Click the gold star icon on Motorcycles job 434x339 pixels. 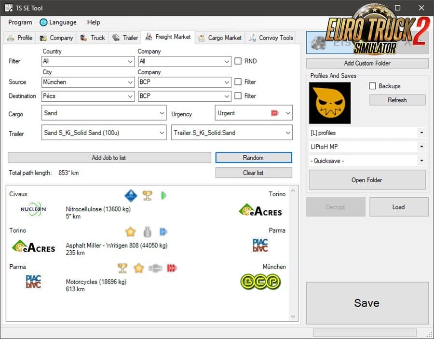click(139, 268)
